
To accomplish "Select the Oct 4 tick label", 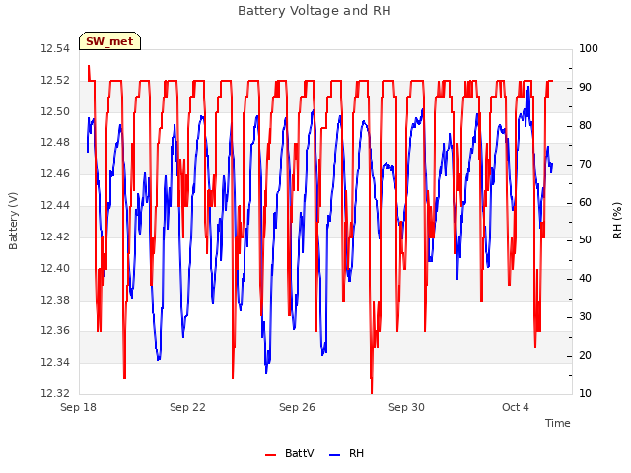I will (516, 407).
